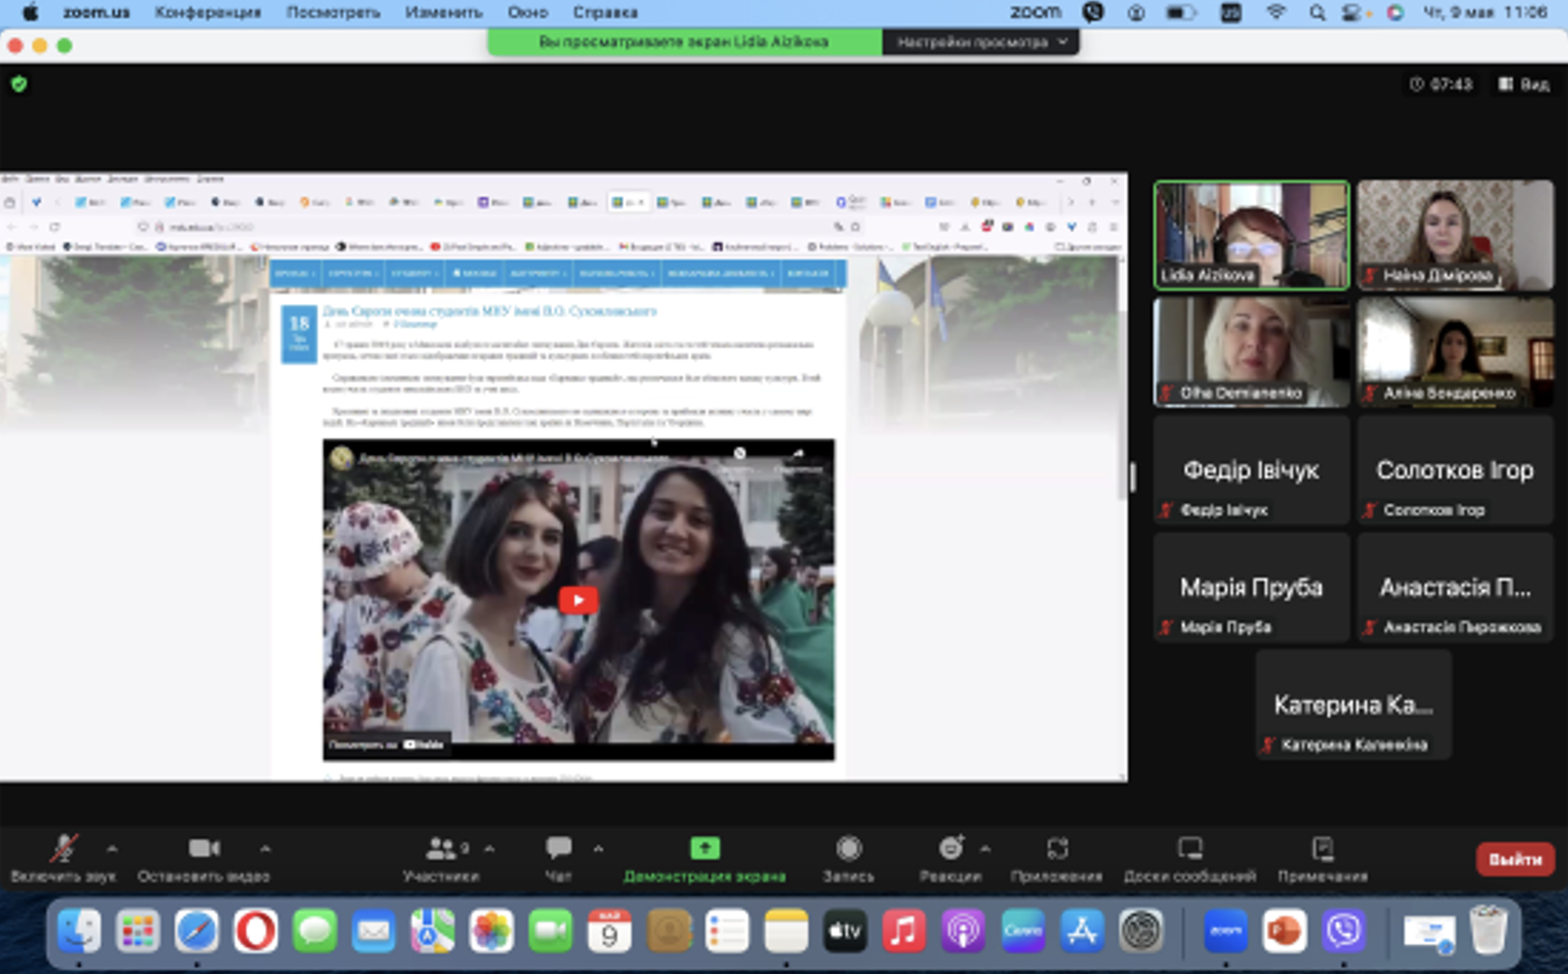Open the Конференция menu in menu bar
This screenshot has width=1568, height=974.
click(208, 12)
